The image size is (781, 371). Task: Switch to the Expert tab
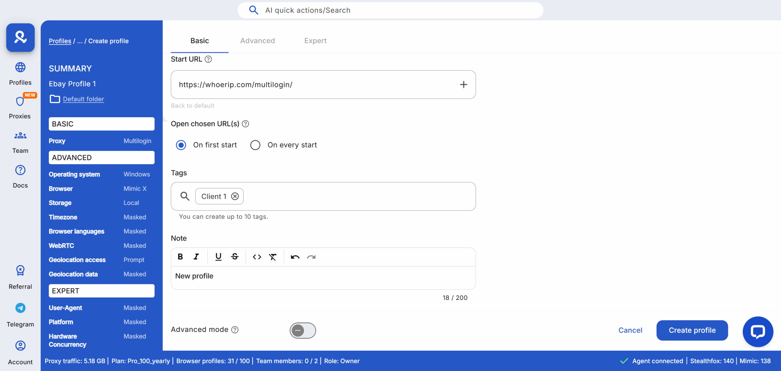[315, 41]
